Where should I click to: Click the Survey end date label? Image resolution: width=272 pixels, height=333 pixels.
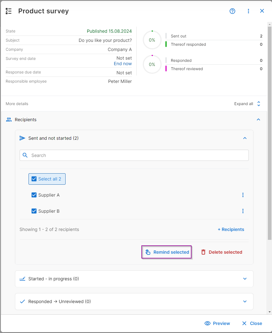pyautogui.click(x=20, y=59)
